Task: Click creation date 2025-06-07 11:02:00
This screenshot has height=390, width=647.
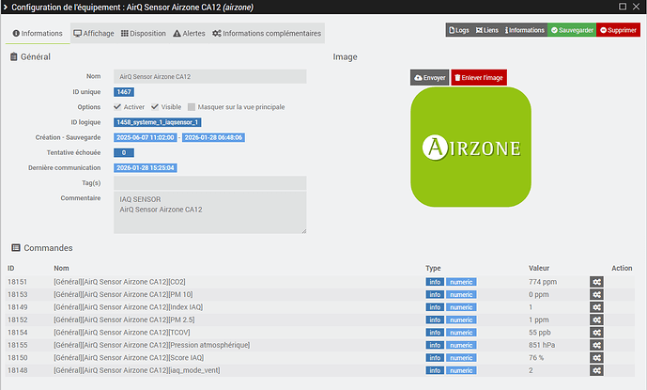Action: pyautogui.click(x=146, y=137)
